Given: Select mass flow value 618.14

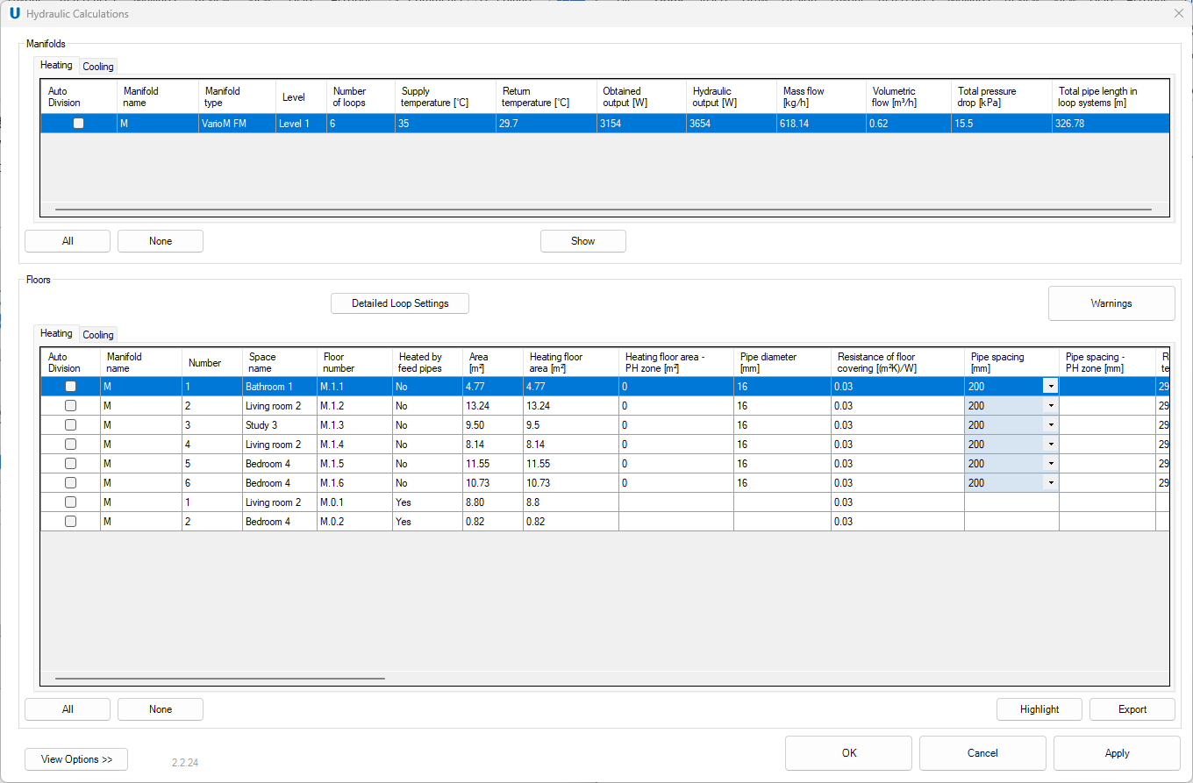Looking at the screenshot, I should pyautogui.click(x=820, y=124).
